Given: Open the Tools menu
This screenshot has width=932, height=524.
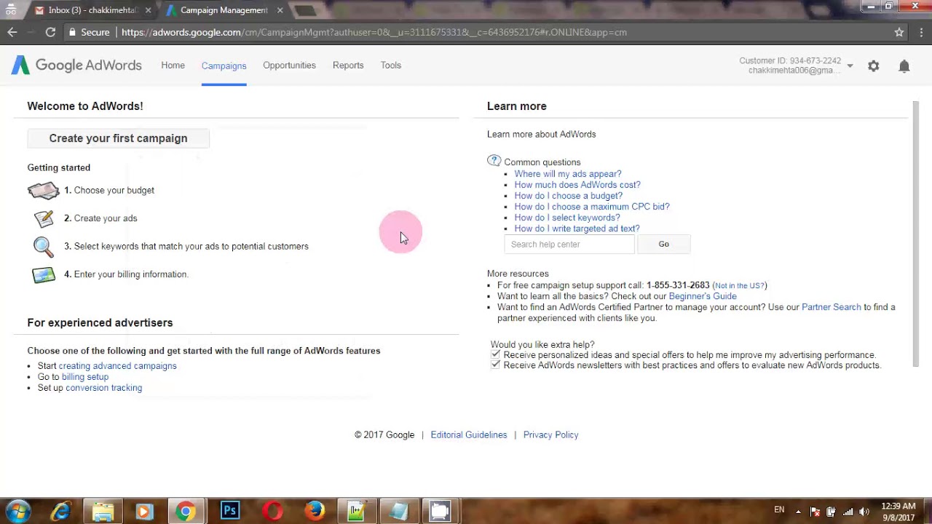Looking at the screenshot, I should pyautogui.click(x=391, y=65).
